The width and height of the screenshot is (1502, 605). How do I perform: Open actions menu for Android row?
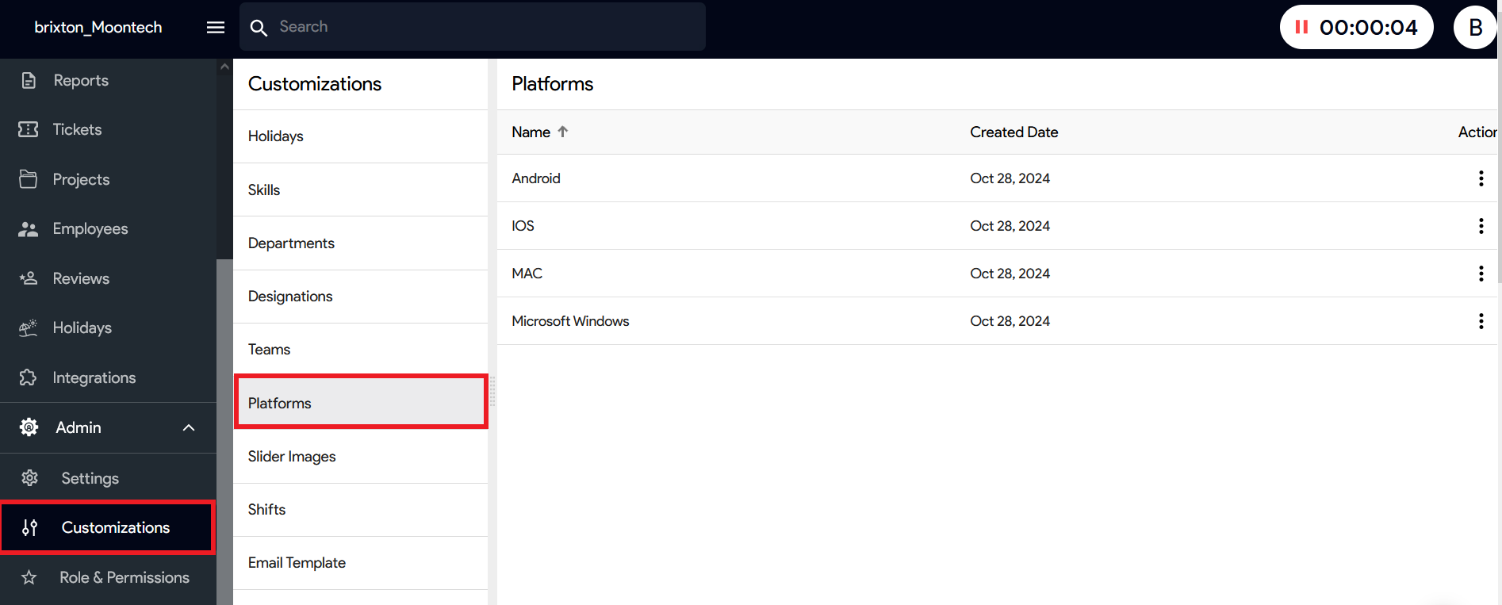[x=1480, y=178]
